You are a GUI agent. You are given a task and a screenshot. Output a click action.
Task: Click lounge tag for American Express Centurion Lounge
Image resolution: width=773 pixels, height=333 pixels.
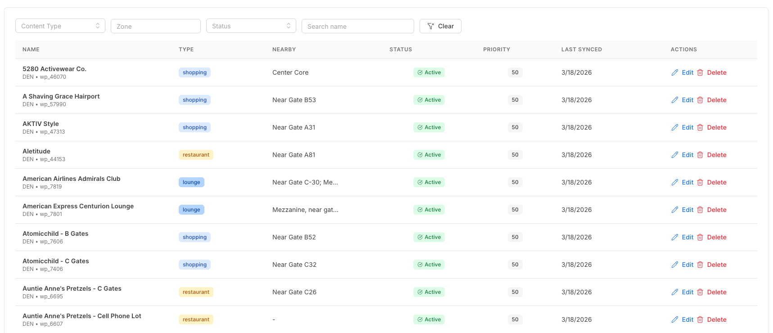pyautogui.click(x=191, y=210)
